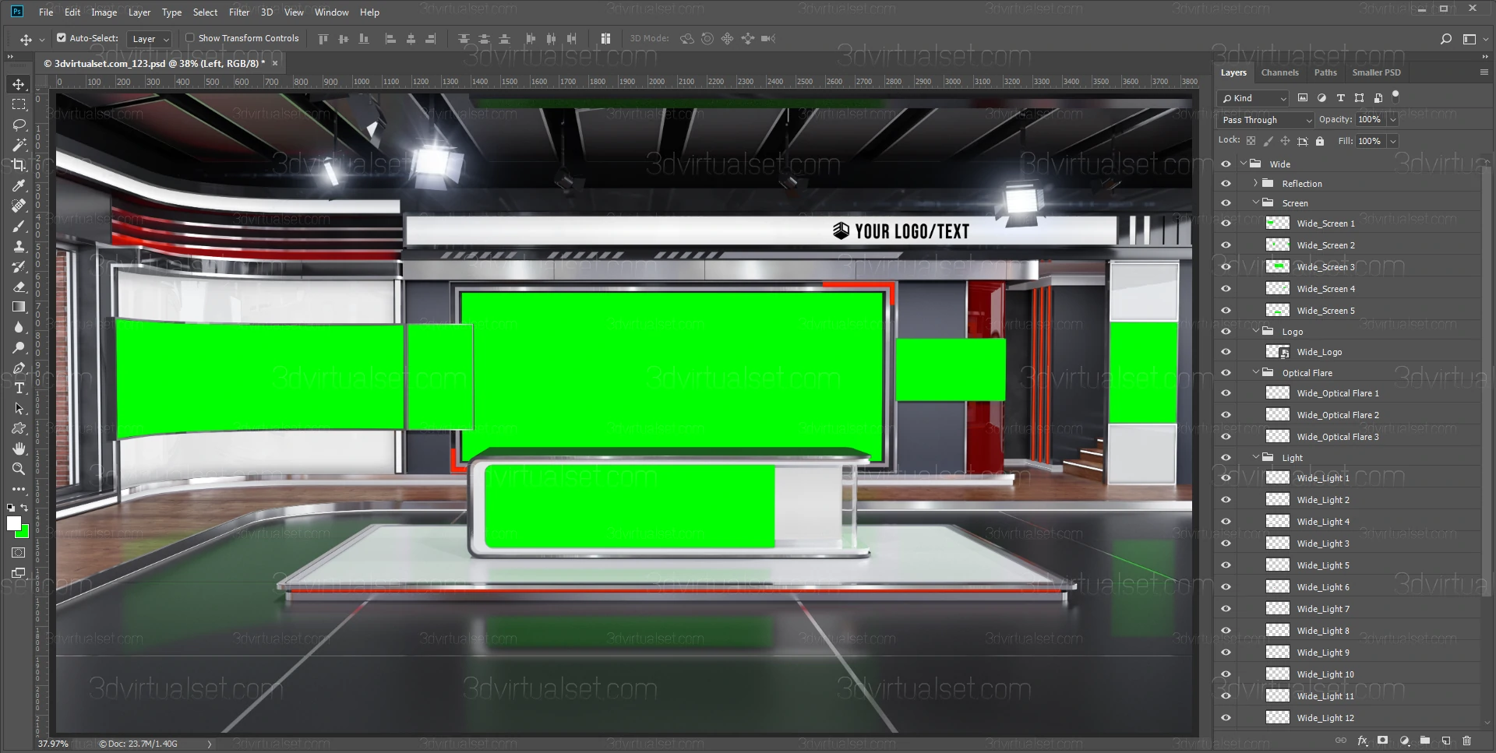
Task: Switch to the Smaller PSD tab
Action: point(1376,72)
